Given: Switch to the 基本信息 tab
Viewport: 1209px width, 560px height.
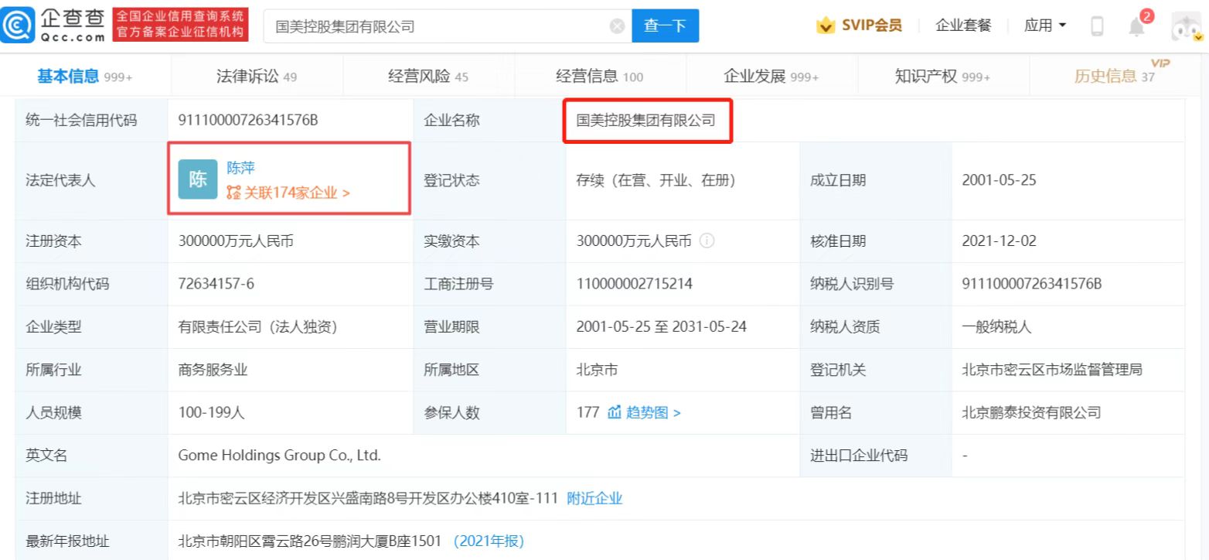Looking at the screenshot, I should pyautogui.click(x=85, y=76).
